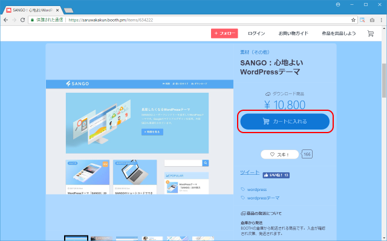Follow the shop with the フォロー button

[x=224, y=34]
